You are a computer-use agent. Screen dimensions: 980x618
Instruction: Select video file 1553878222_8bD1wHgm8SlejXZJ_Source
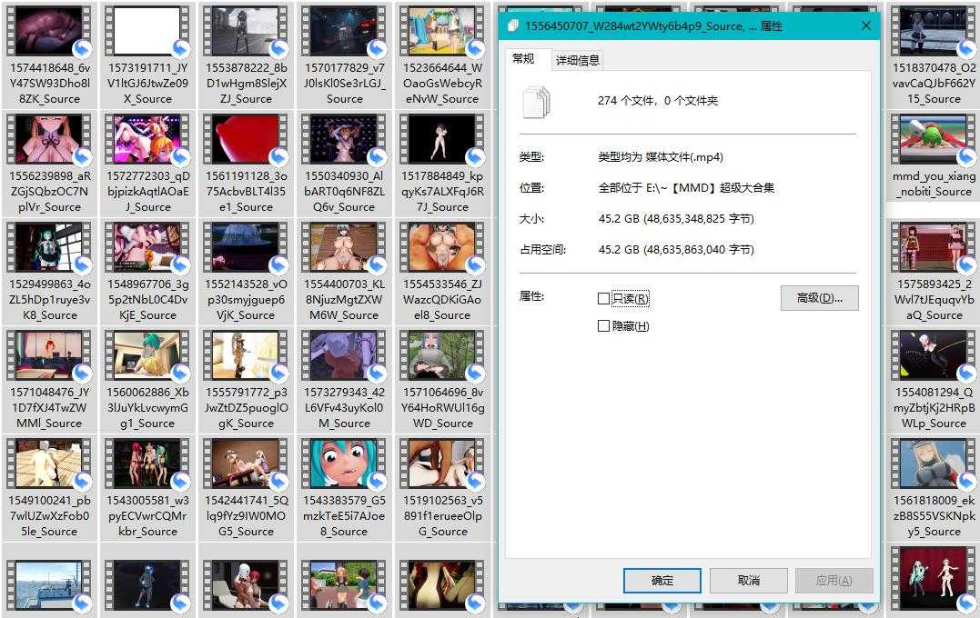(x=246, y=55)
